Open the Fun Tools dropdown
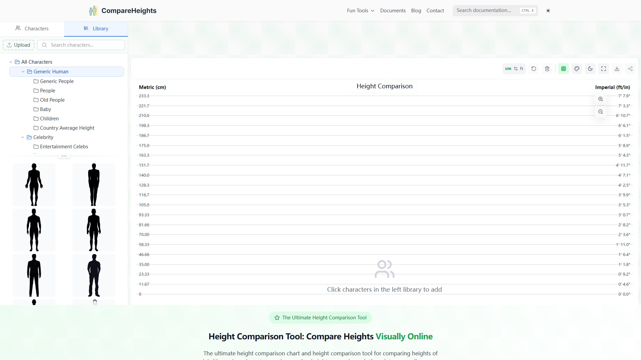This screenshot has height=360, width=641. [x=360, y=11]
